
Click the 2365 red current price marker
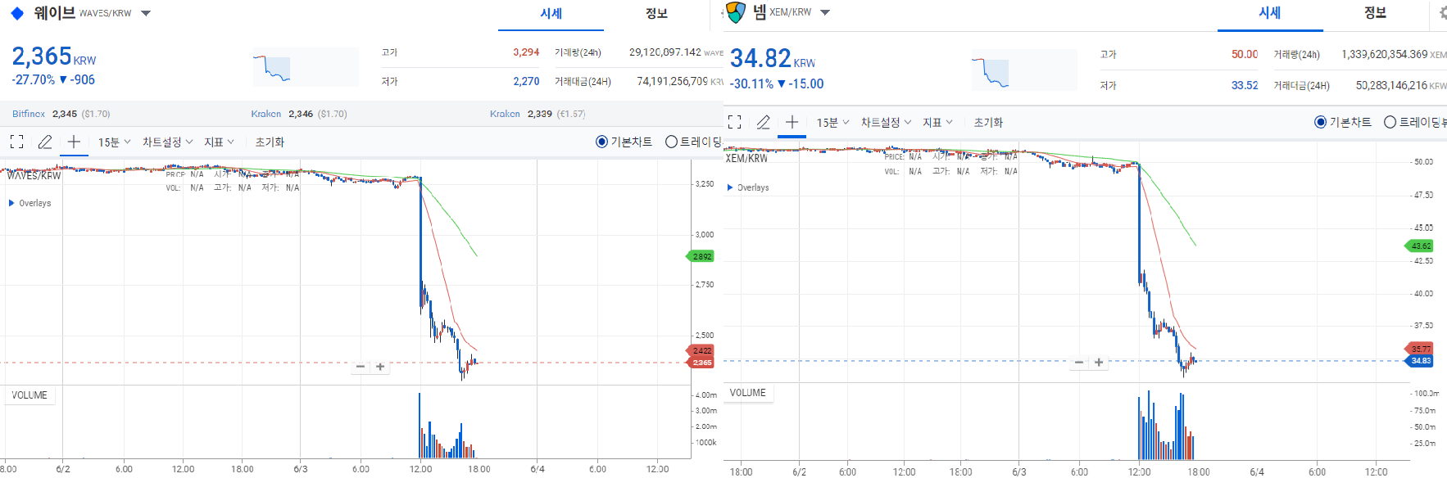701,363
